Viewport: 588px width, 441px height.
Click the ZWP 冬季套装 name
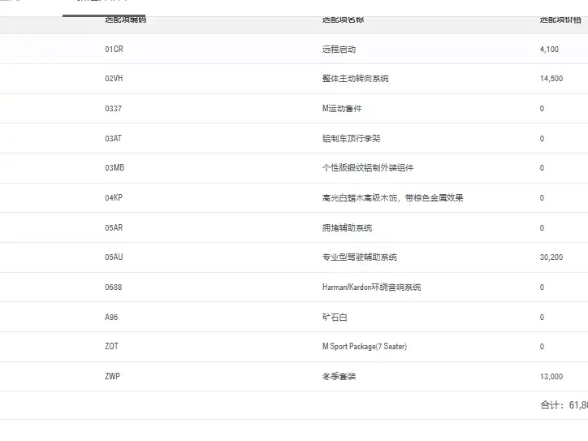click(339, 376)
